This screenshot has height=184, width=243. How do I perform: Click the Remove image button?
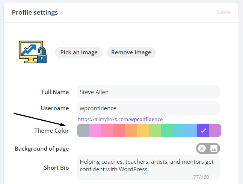click(131, 52)
